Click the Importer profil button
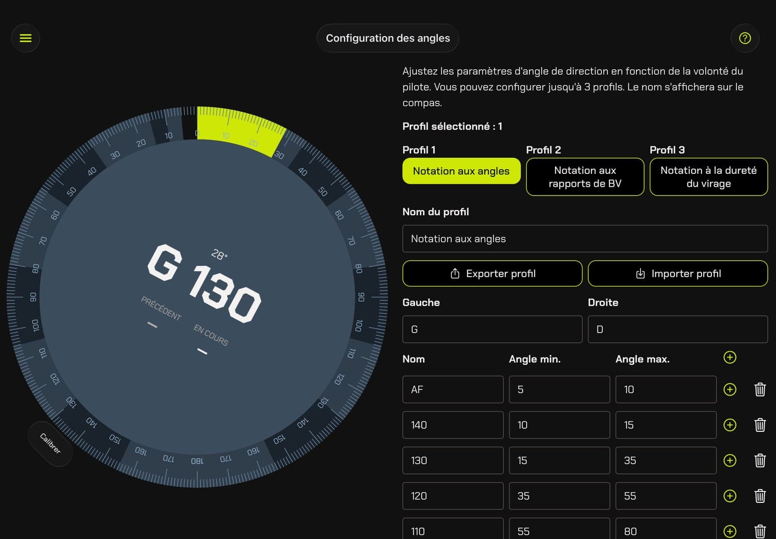 678,274
